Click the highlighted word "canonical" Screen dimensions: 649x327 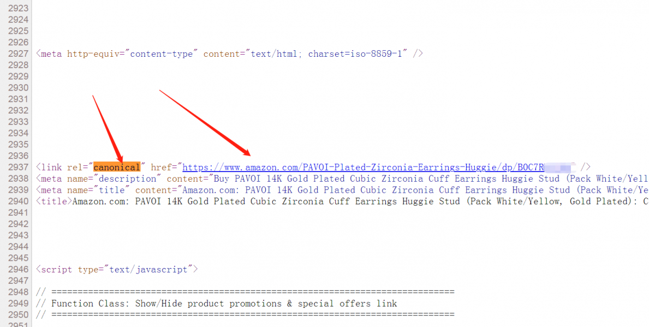click(x=117, y=167)
